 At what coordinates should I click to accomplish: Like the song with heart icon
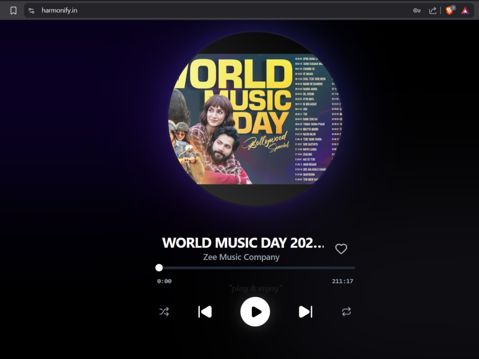[x=341, y=249]
